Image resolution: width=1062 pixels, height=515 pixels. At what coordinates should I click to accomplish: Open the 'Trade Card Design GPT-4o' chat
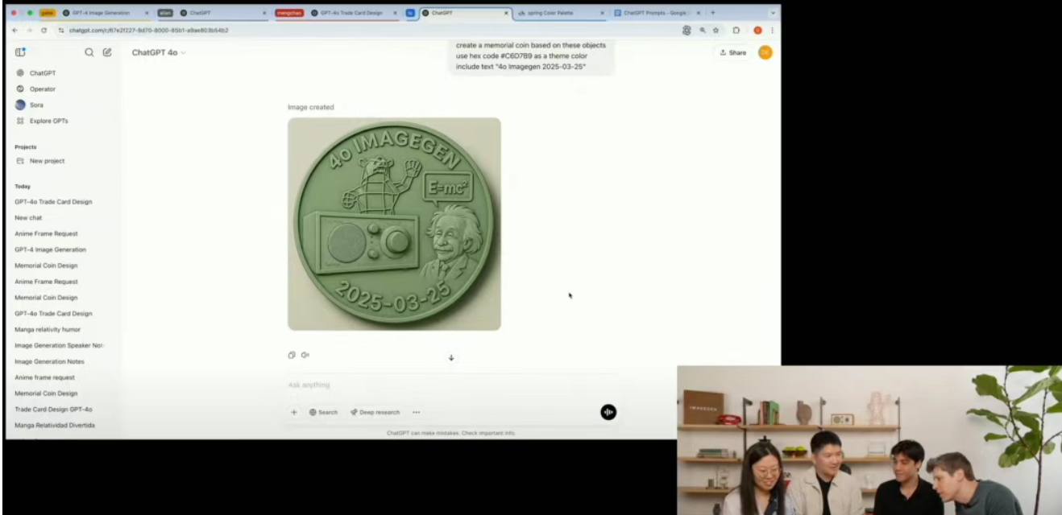click(x=53, y=409)
